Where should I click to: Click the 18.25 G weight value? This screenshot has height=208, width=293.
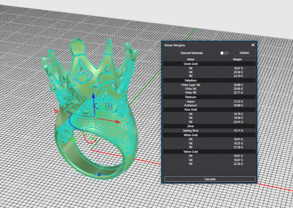click(238, 143)
